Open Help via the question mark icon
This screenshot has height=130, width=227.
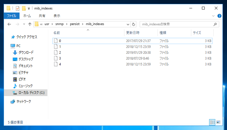point(219,16)
